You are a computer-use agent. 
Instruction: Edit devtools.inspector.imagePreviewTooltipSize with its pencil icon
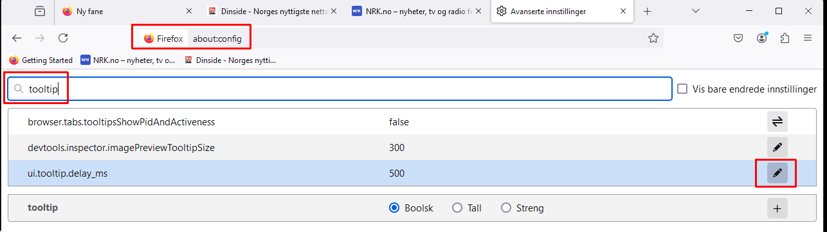point(777,147)
